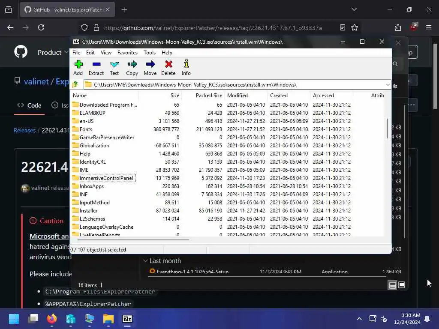Viewport: 439px width, 329px height.
Task: Open the valinet owner link on GitHub
Action: tap(36, 81)
